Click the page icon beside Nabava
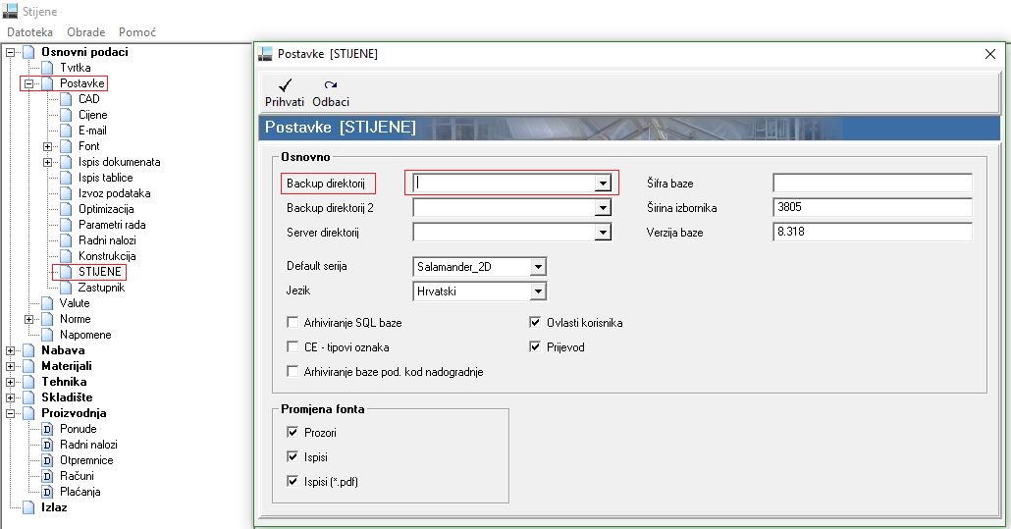 click(28, 350)
